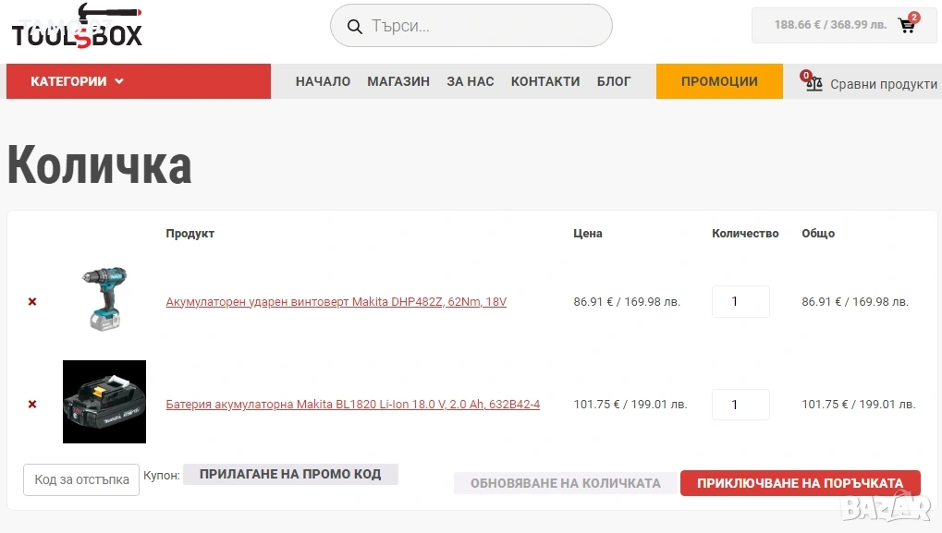Remove Makita DHP482Z drill from cart
The height and width of the screenshot is (533, 942).
coord(32,301)
